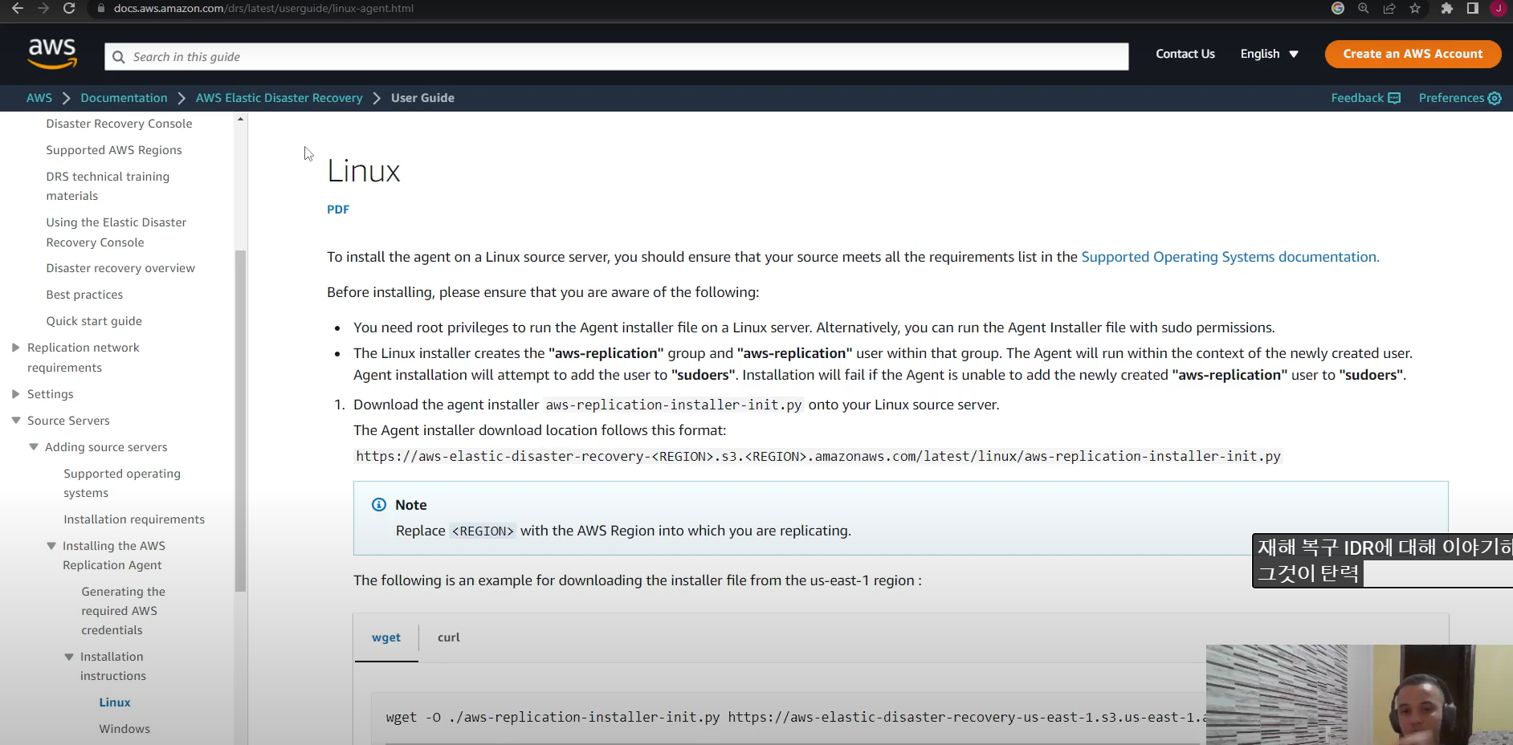Open Supported AWS Regions in sidebar

[x=114, y=150]
